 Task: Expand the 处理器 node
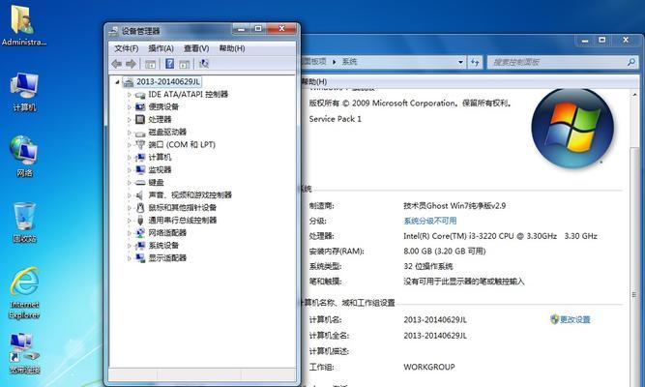click(x=130, y=120)
